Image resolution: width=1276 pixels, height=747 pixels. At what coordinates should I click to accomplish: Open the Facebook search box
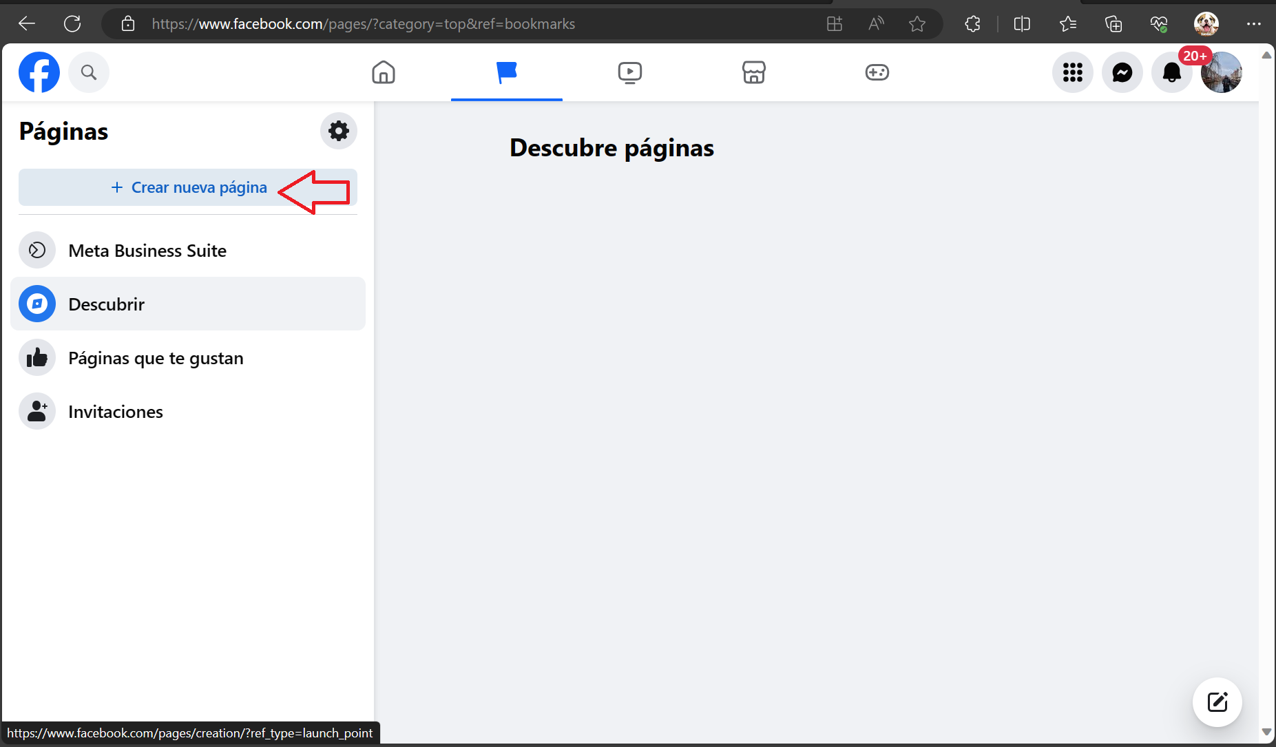click(x=89, y=72)
